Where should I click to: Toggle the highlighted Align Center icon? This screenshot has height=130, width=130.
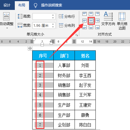point(91,21)
